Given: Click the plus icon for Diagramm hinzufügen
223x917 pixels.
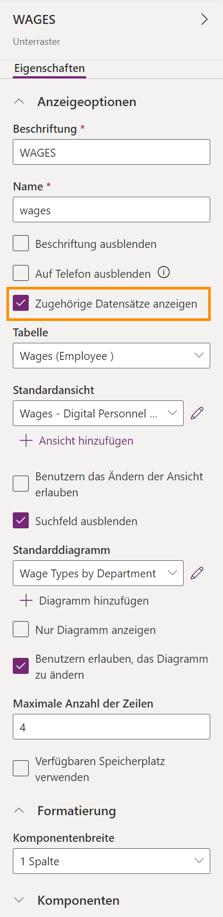Looking at the screenshot, I should (26, 601).
